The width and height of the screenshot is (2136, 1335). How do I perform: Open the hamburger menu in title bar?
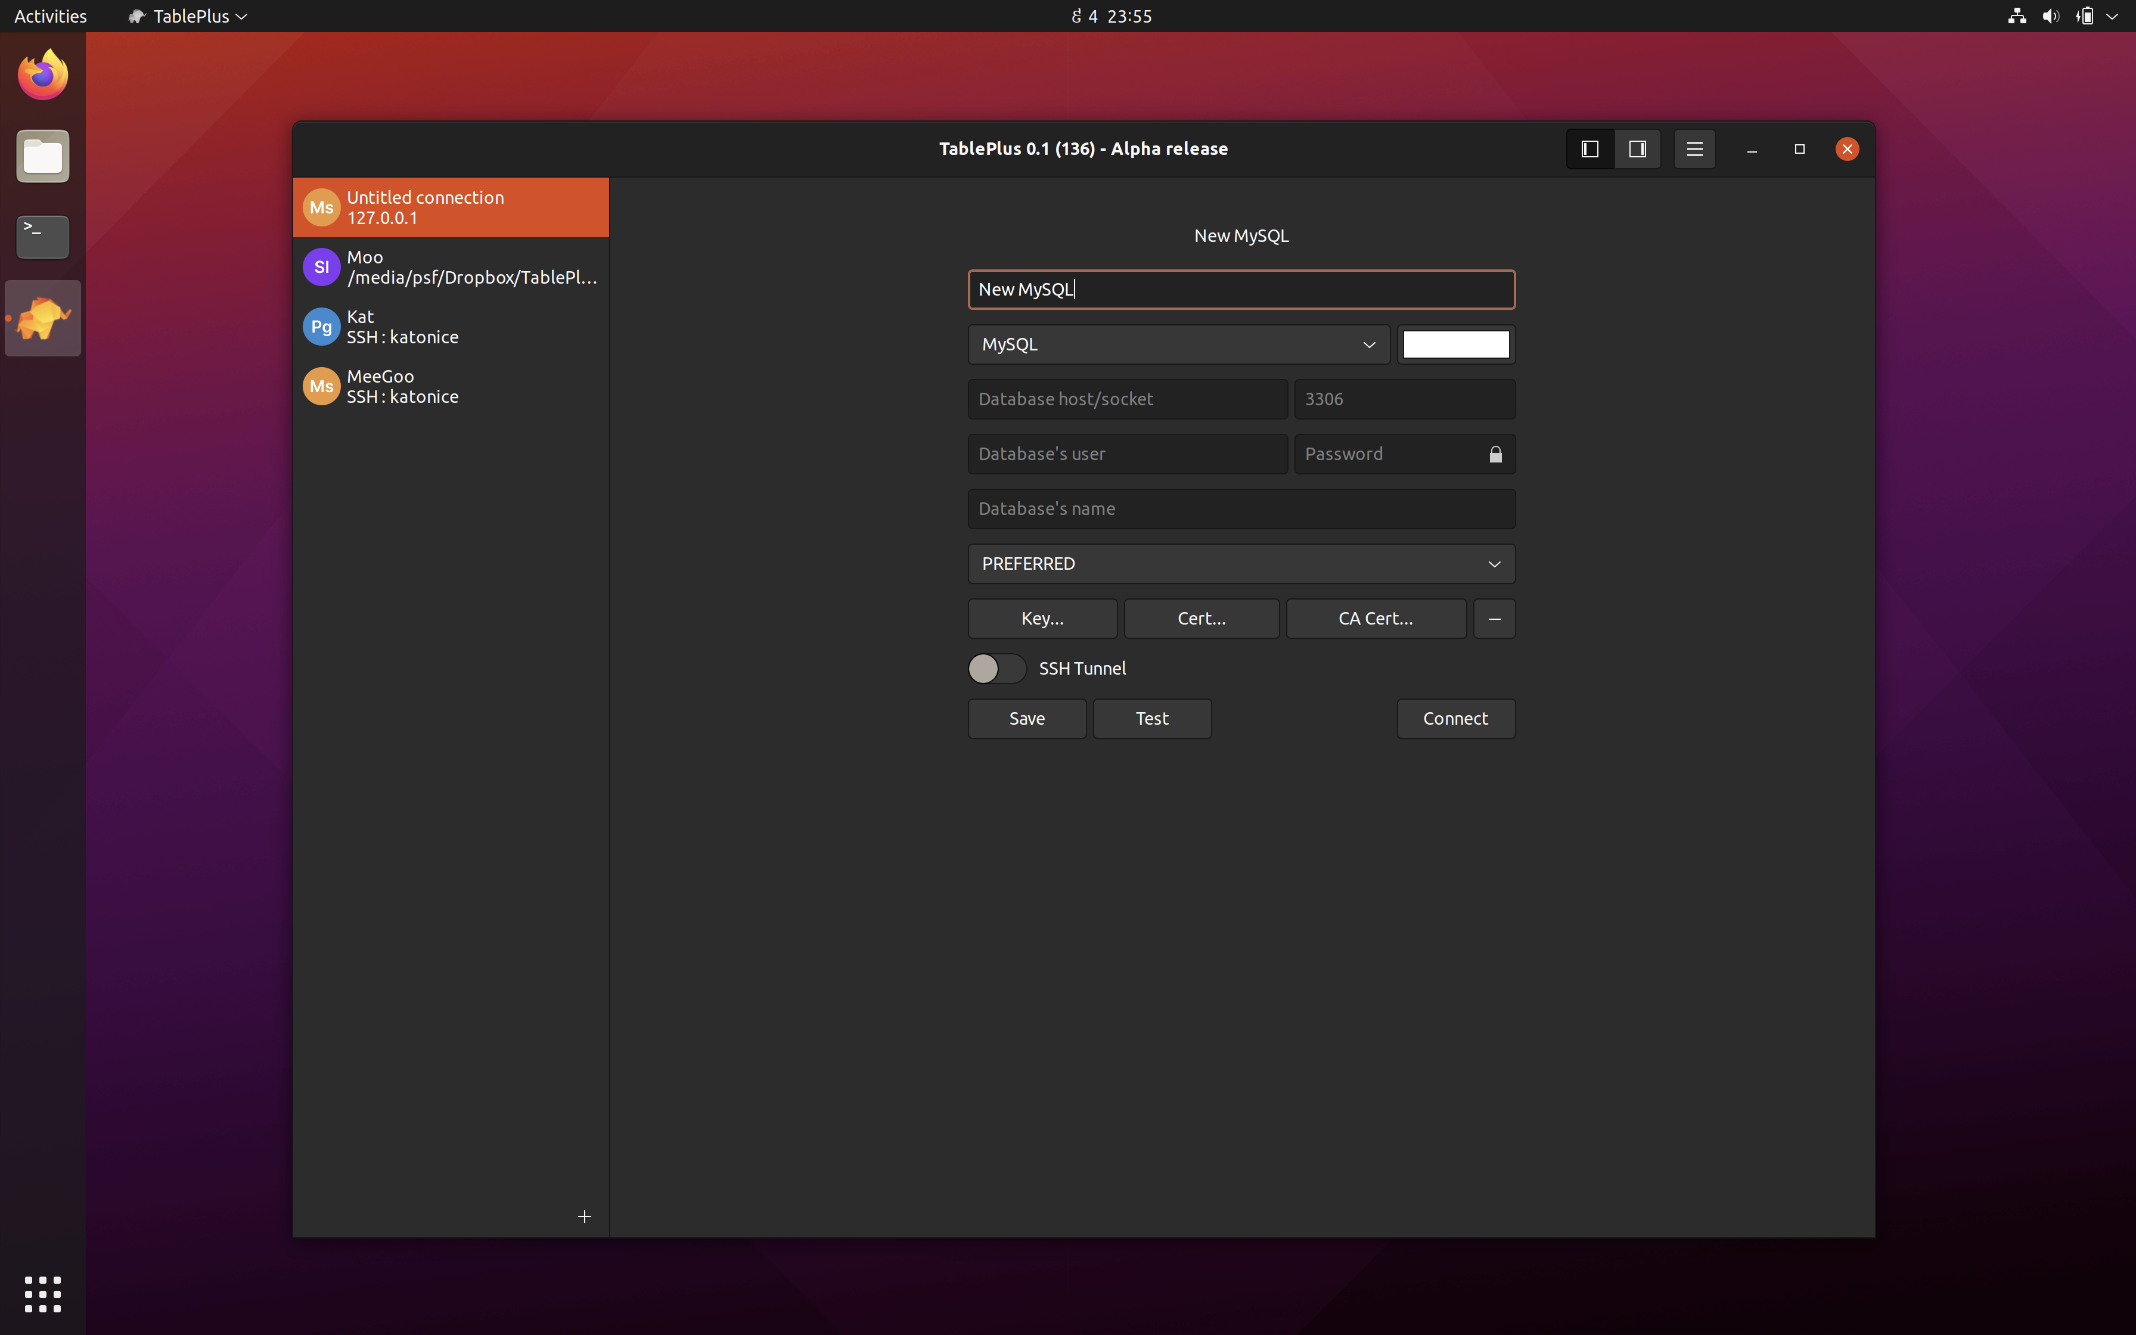point(1694,149)
